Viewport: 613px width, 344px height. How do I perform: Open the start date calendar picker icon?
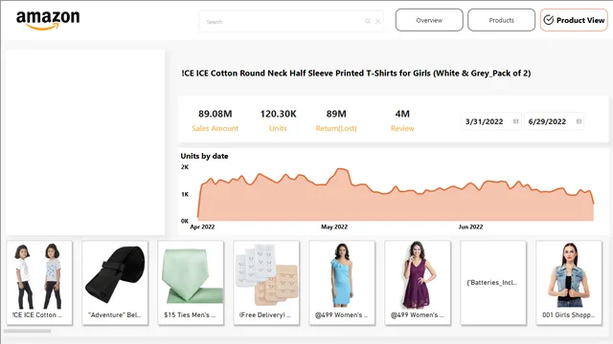515,121
